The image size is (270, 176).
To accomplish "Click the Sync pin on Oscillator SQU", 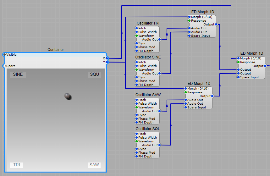I will [x=136, y=149].
